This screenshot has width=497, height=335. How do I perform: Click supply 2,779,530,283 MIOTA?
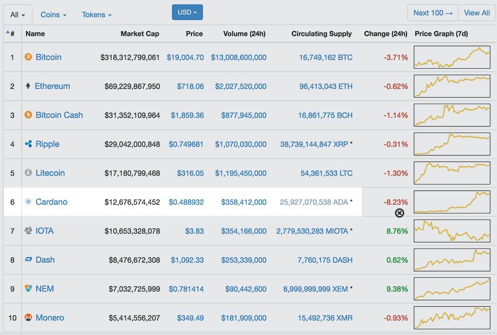click(x=312, y=231)
